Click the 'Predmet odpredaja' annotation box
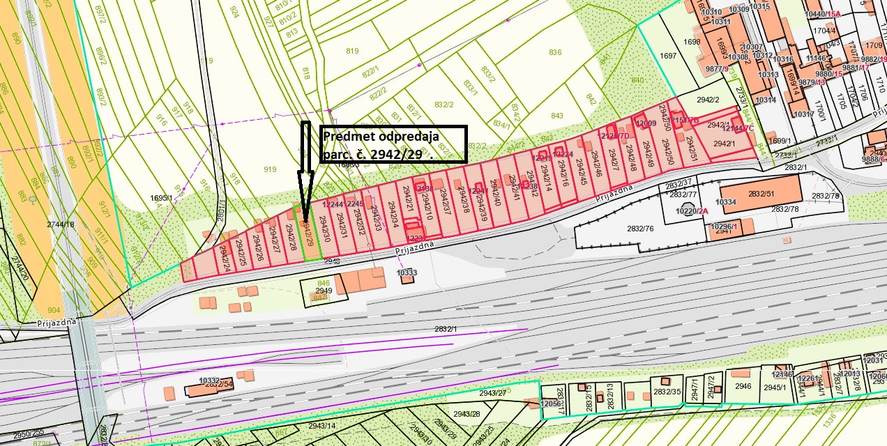 [393, 145]
